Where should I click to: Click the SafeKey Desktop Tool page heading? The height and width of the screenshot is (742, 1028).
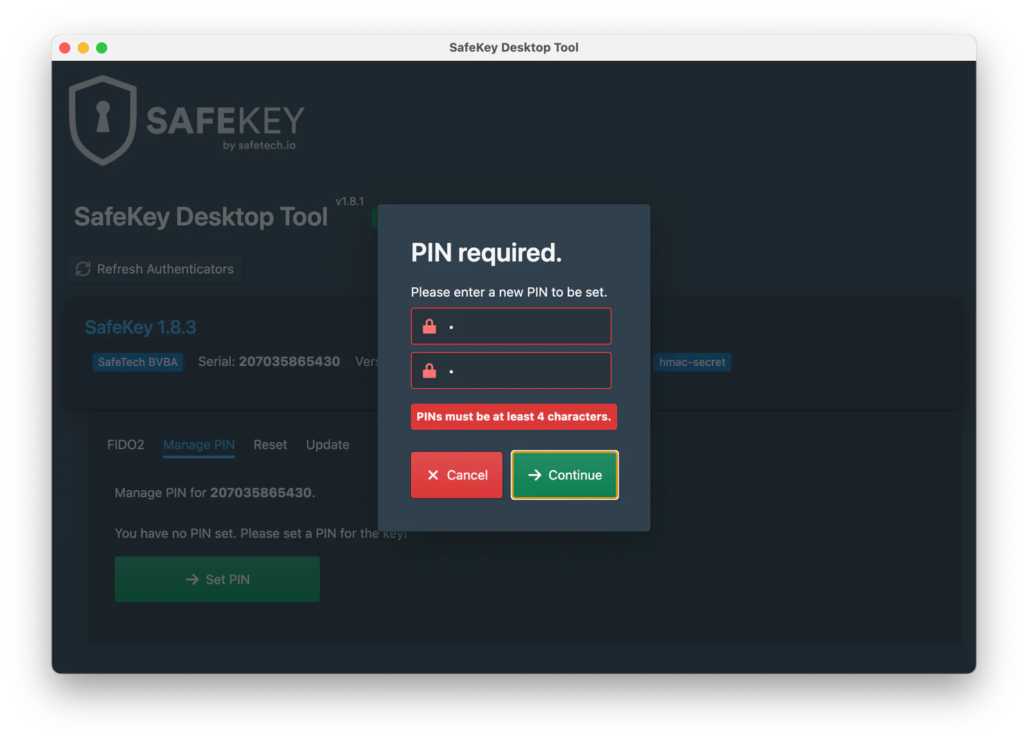point(200,216)
